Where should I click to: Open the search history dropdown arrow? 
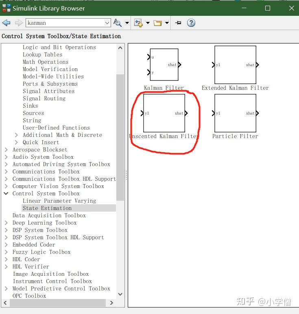pos(107,23)
